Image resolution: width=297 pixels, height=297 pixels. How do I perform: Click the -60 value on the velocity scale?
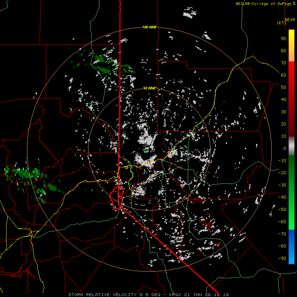pyautogui.click(x=282, y=222)
